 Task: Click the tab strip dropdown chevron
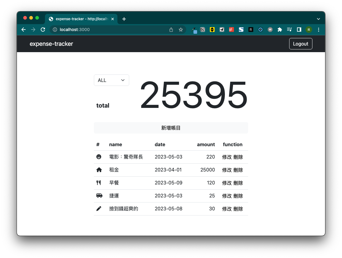tap(318, 19)
